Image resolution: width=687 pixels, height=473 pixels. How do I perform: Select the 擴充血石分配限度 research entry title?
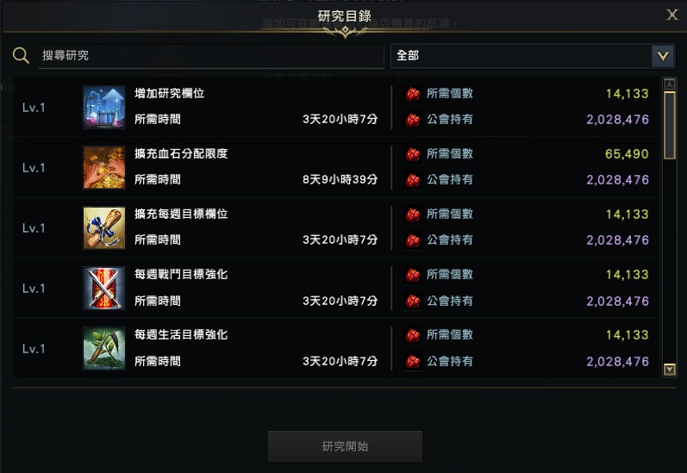(x=181, y=153)
